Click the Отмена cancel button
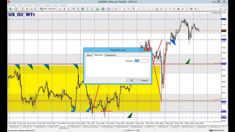Screen dimensions: 235x132 (144, 80)
